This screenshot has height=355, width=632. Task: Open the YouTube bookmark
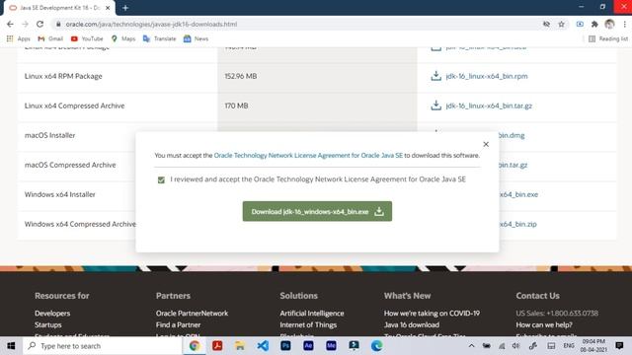(87, 38)
